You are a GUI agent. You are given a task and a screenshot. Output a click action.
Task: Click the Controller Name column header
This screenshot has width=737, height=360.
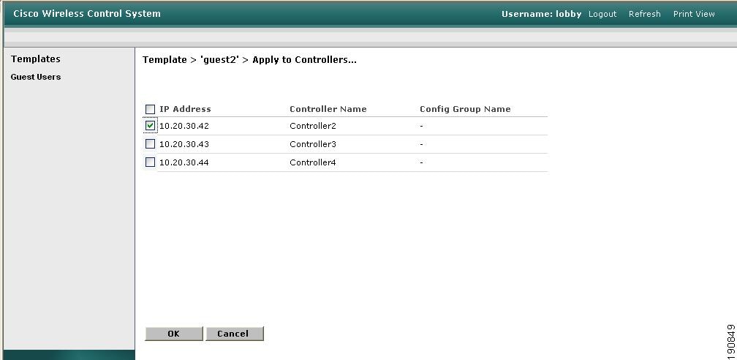point(328,109)
